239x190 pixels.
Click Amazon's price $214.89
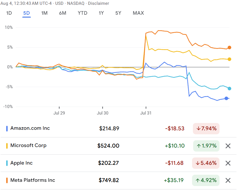point(109,128)
